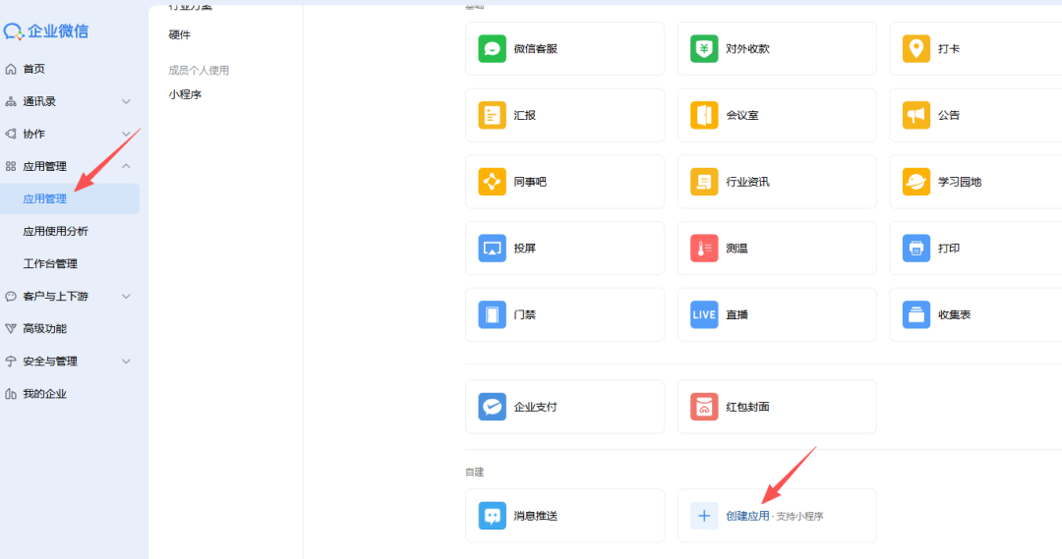This screenshot has height=559, width=1062.
Task: Click the 创建应用 link
Action: pos(747,516)
